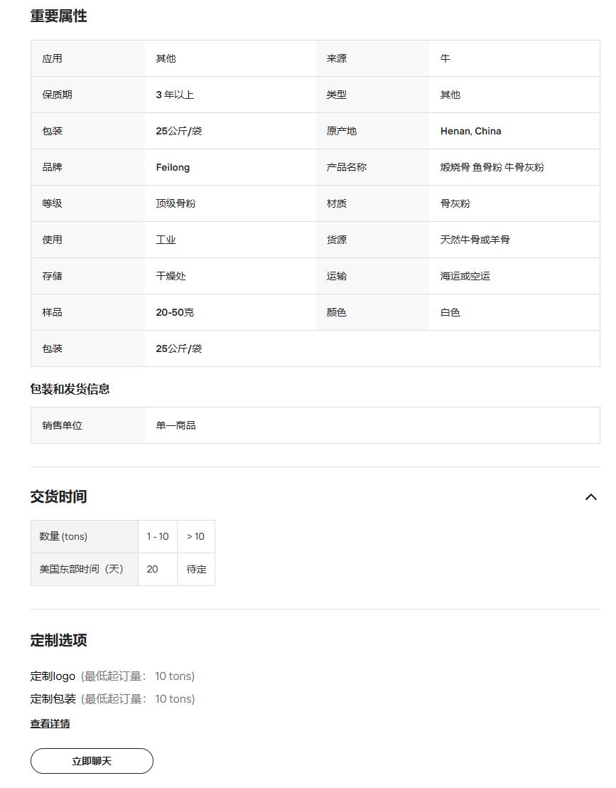Select the 海运或空运 transport value
Screen dimensions: 616x788
click(465, 276)
